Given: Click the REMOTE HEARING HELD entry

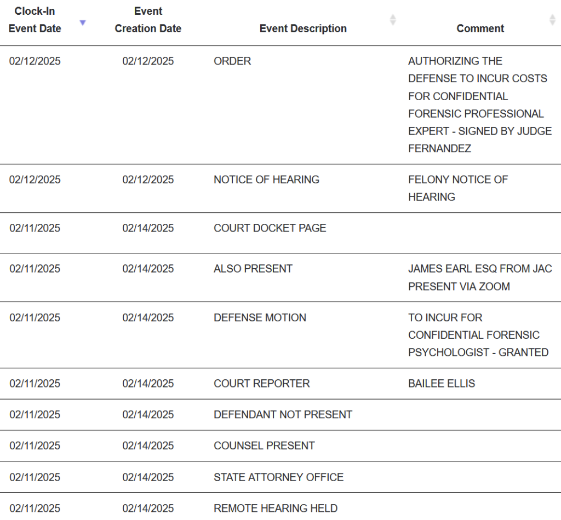Looking at the screenshot, I should pyautogui.click(x=276, y=509).
